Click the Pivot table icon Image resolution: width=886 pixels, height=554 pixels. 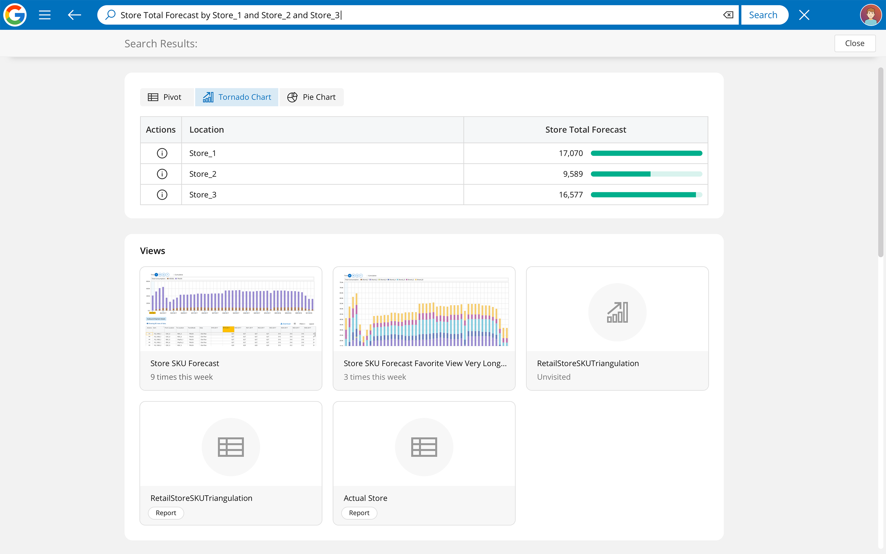(153, 97)
